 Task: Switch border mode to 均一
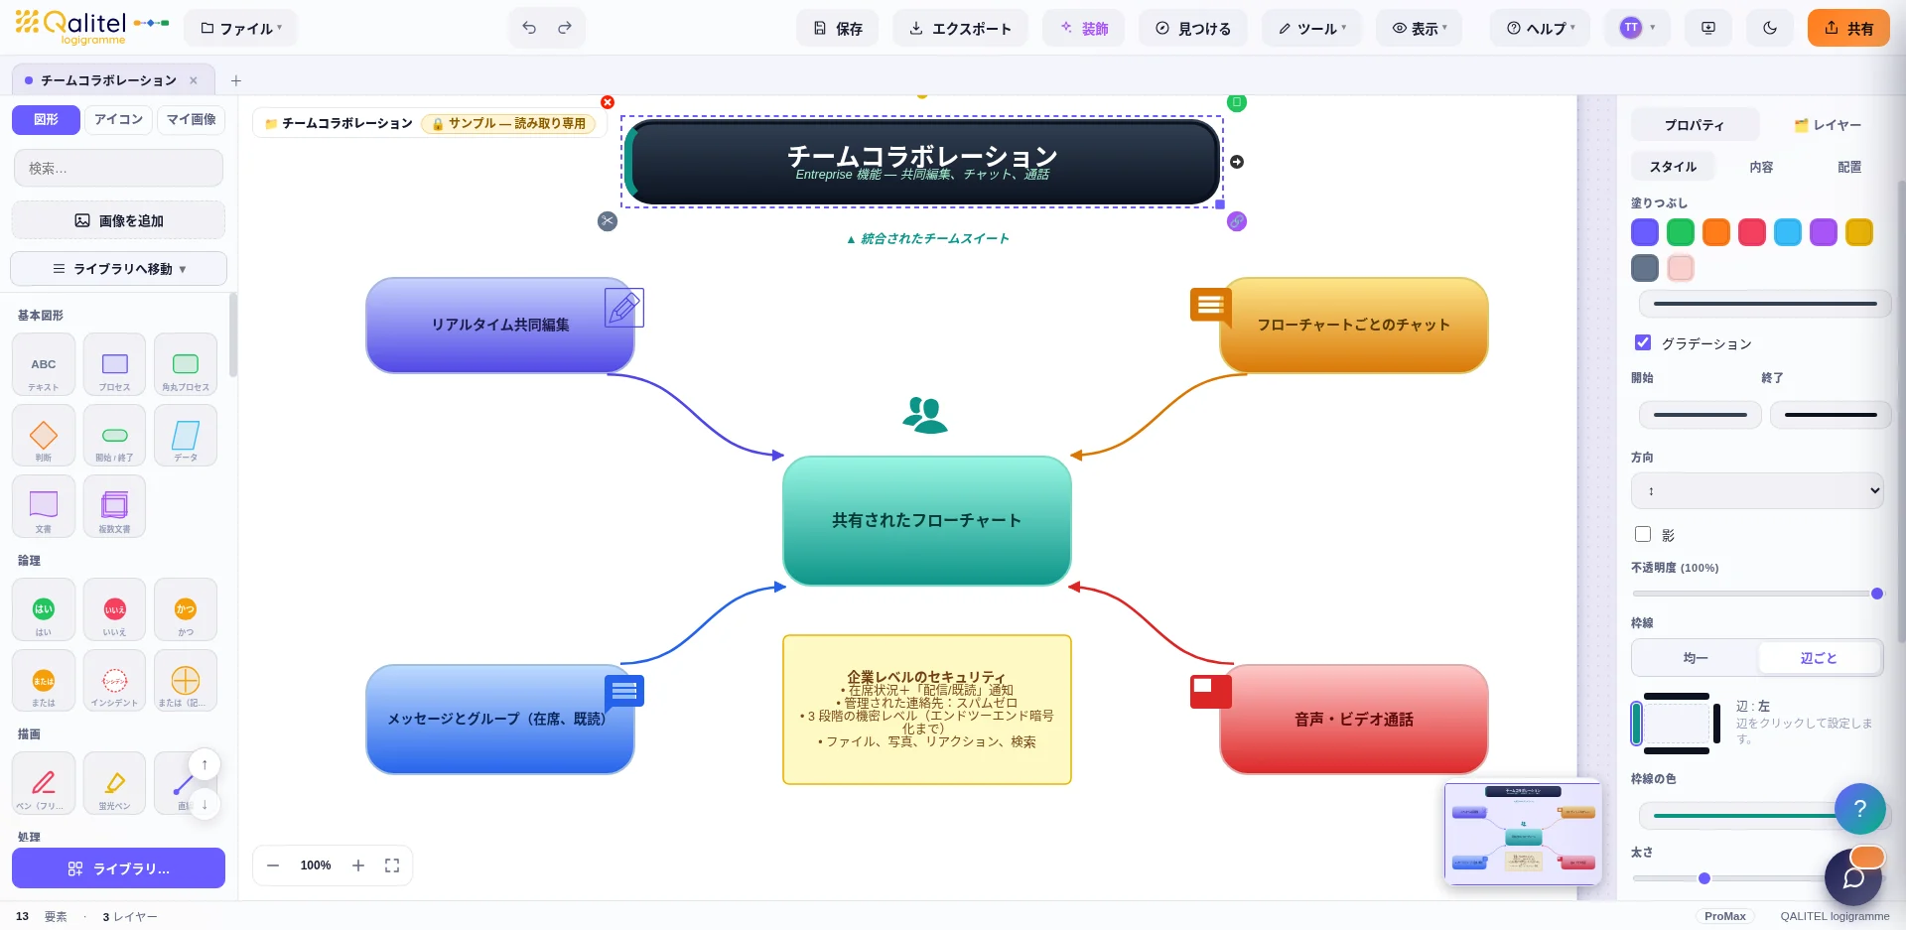coord(1696,658)
